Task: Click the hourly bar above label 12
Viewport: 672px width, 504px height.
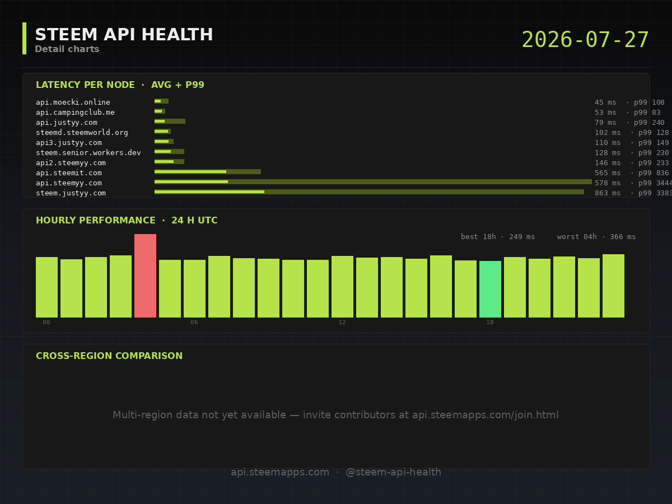Action: [x=342, y=287]
